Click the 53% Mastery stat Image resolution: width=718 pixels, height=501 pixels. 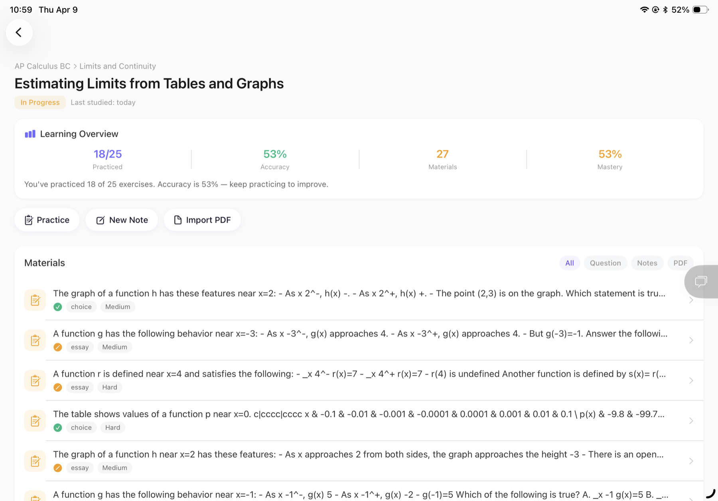point(610,159)
